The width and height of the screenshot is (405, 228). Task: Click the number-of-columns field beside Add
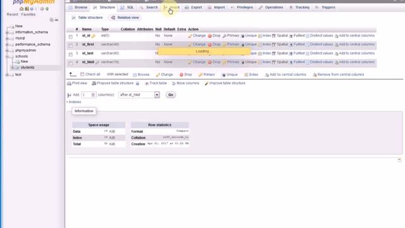[89, 95]
